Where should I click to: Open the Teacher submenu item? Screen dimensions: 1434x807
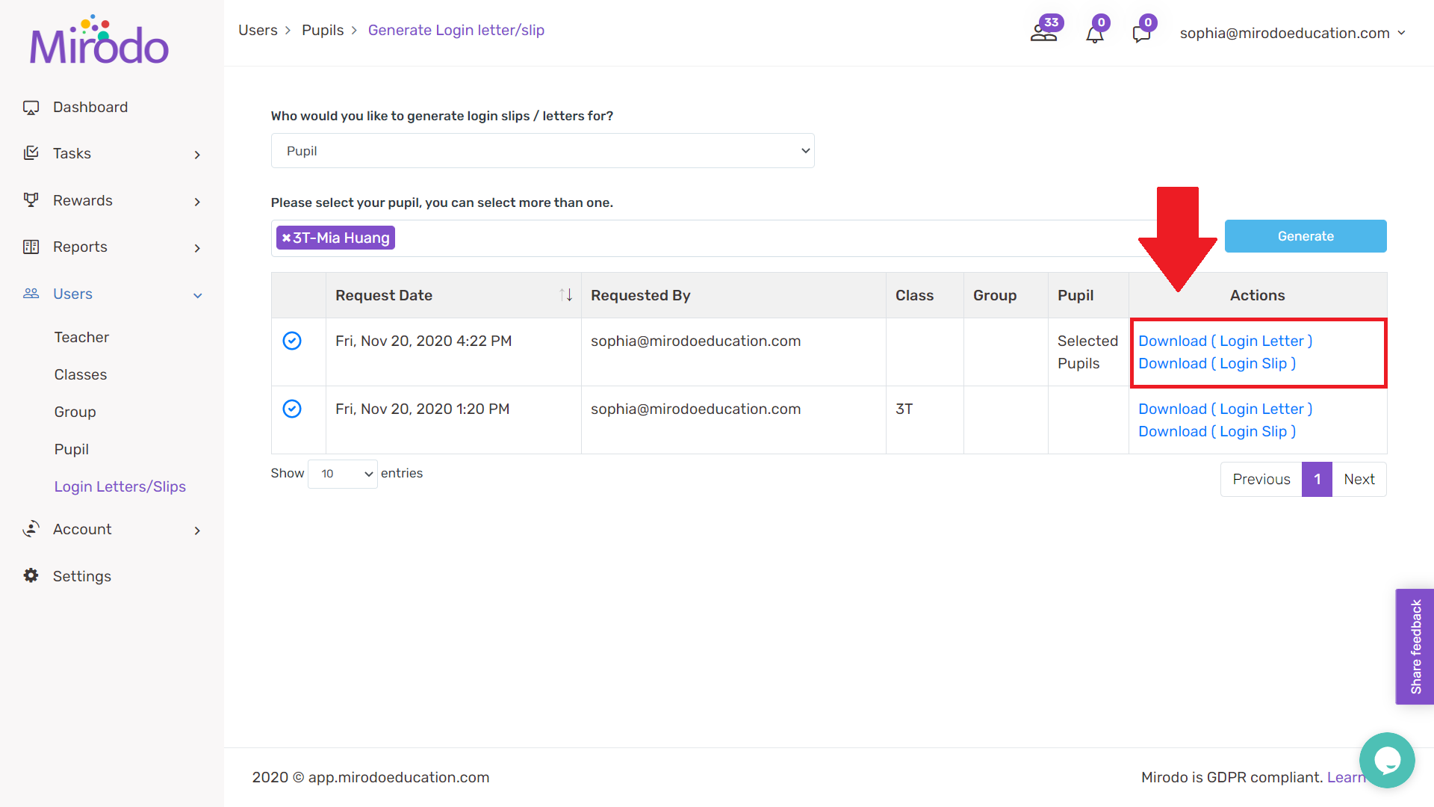81,337
